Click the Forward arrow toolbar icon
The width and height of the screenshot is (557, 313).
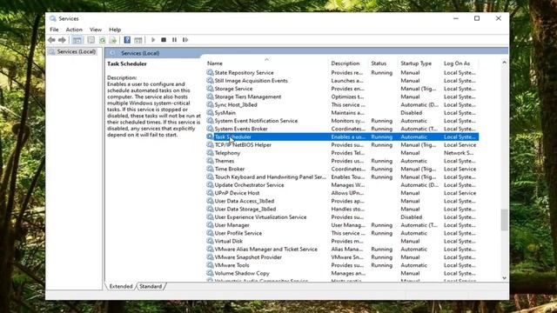coord(62,40)
